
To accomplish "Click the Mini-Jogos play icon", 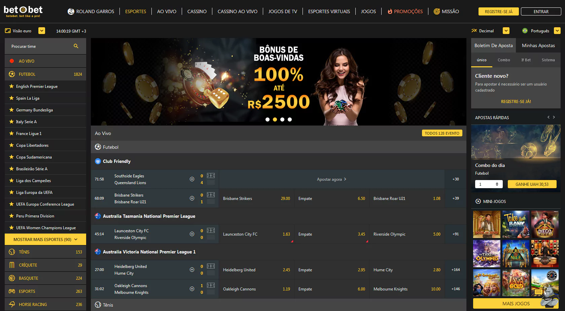I will (478, 201).
